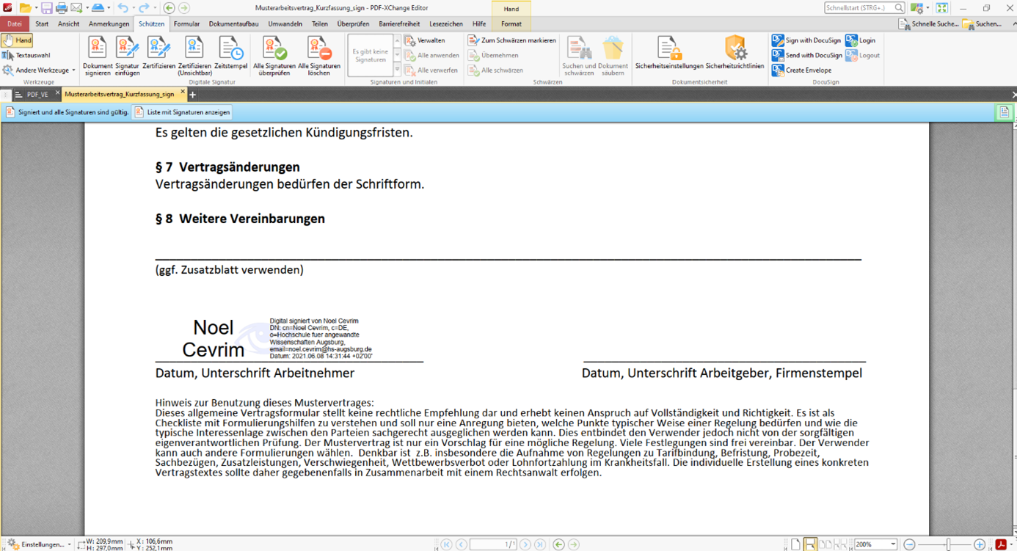This screenshot has width=1017, height=551.
Task: Activate the Hand tool
Action: coord(17,40)
